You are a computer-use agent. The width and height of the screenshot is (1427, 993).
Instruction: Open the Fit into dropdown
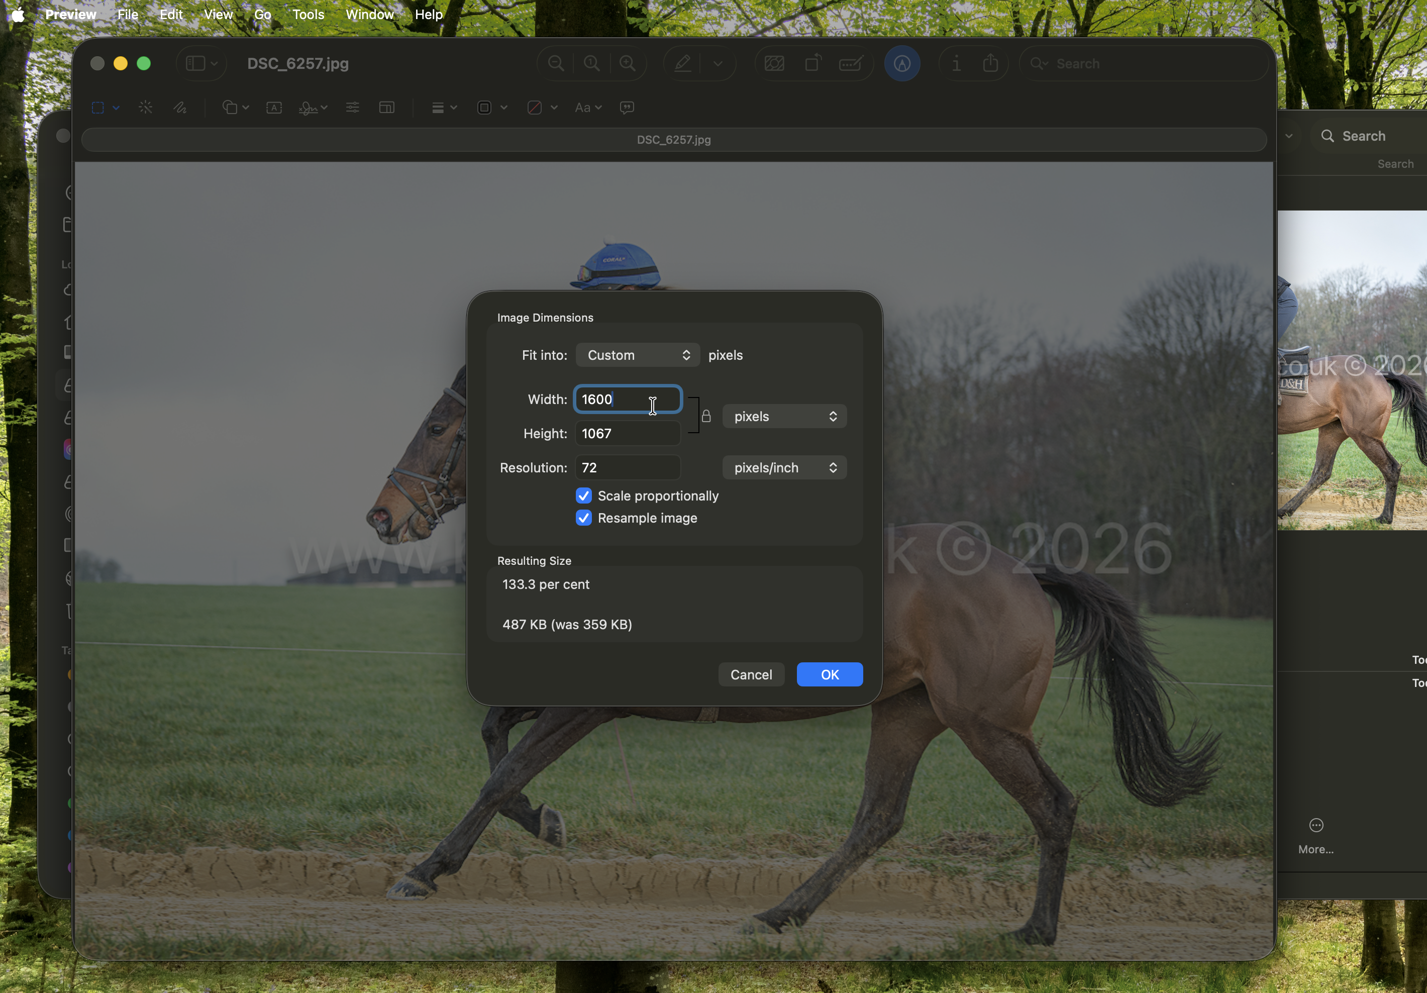point(637,355)
